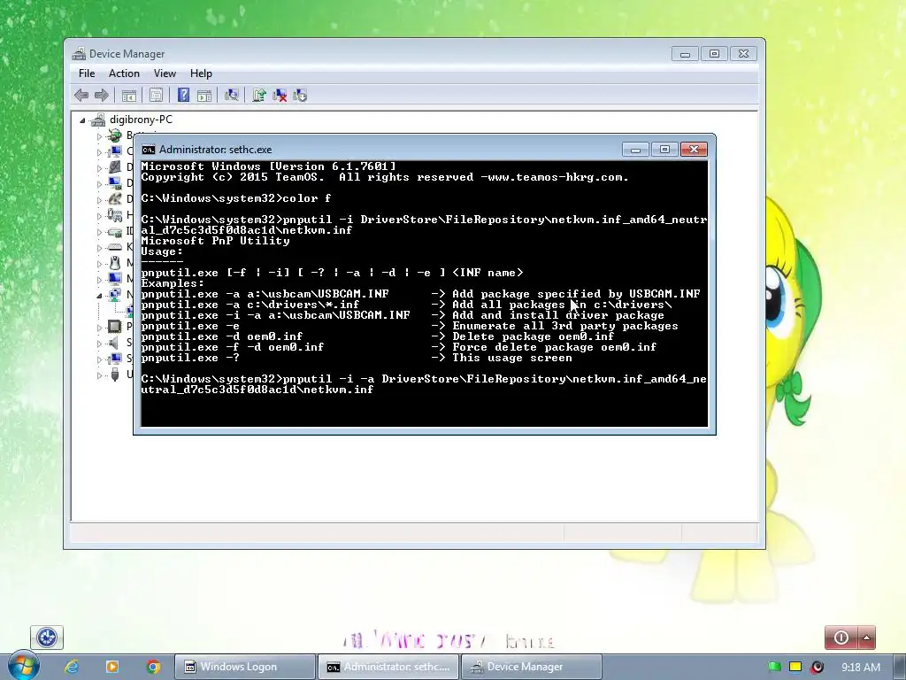Open the File menu in Device Manager
The image size is (906, 680).
tap(87, 73)
